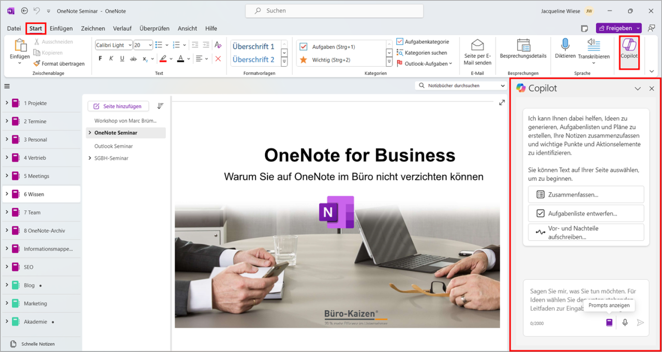Apply bold formatting with the F icon

[100, 58]
